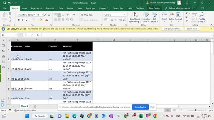Viewport: 214px width, 120px height.
Task: Click the zoom slider handle
Action: pyautogui.click(x=196, y=110)
